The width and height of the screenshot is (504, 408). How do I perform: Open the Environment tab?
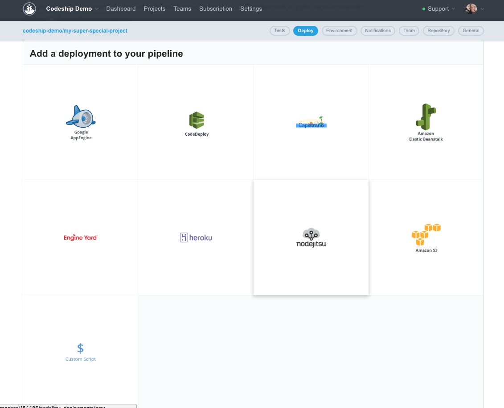tap(340, 31)
